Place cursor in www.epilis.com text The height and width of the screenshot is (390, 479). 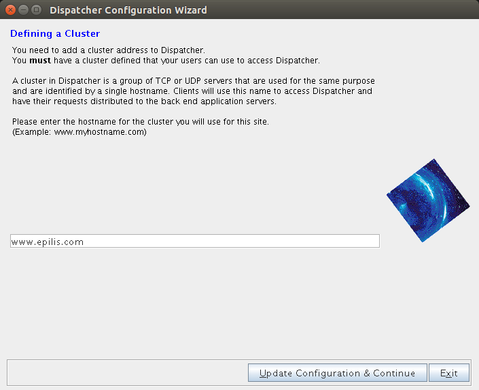(48, 242)
